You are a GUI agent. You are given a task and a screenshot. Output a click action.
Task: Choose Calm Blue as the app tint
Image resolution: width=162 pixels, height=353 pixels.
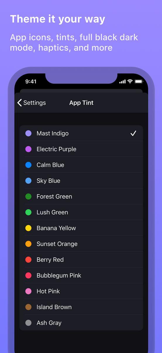[81, 165]
